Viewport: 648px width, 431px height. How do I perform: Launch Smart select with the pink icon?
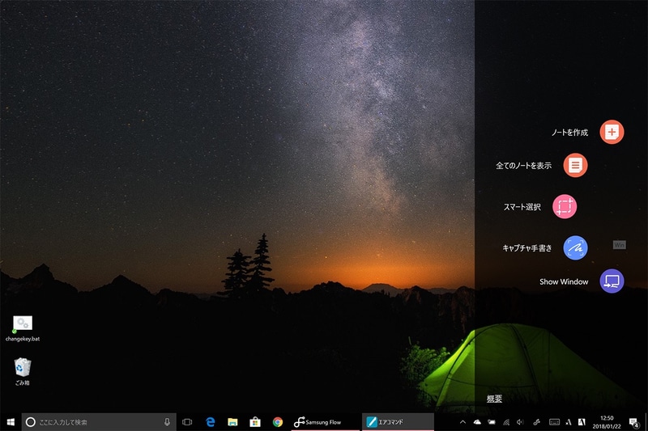[x=565, y=206]
